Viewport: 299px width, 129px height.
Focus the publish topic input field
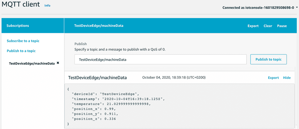click(160, 59)
